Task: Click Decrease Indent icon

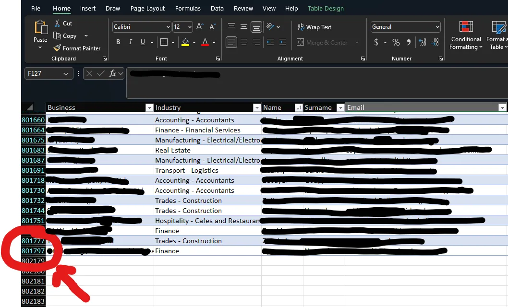Action: (270, 42)
